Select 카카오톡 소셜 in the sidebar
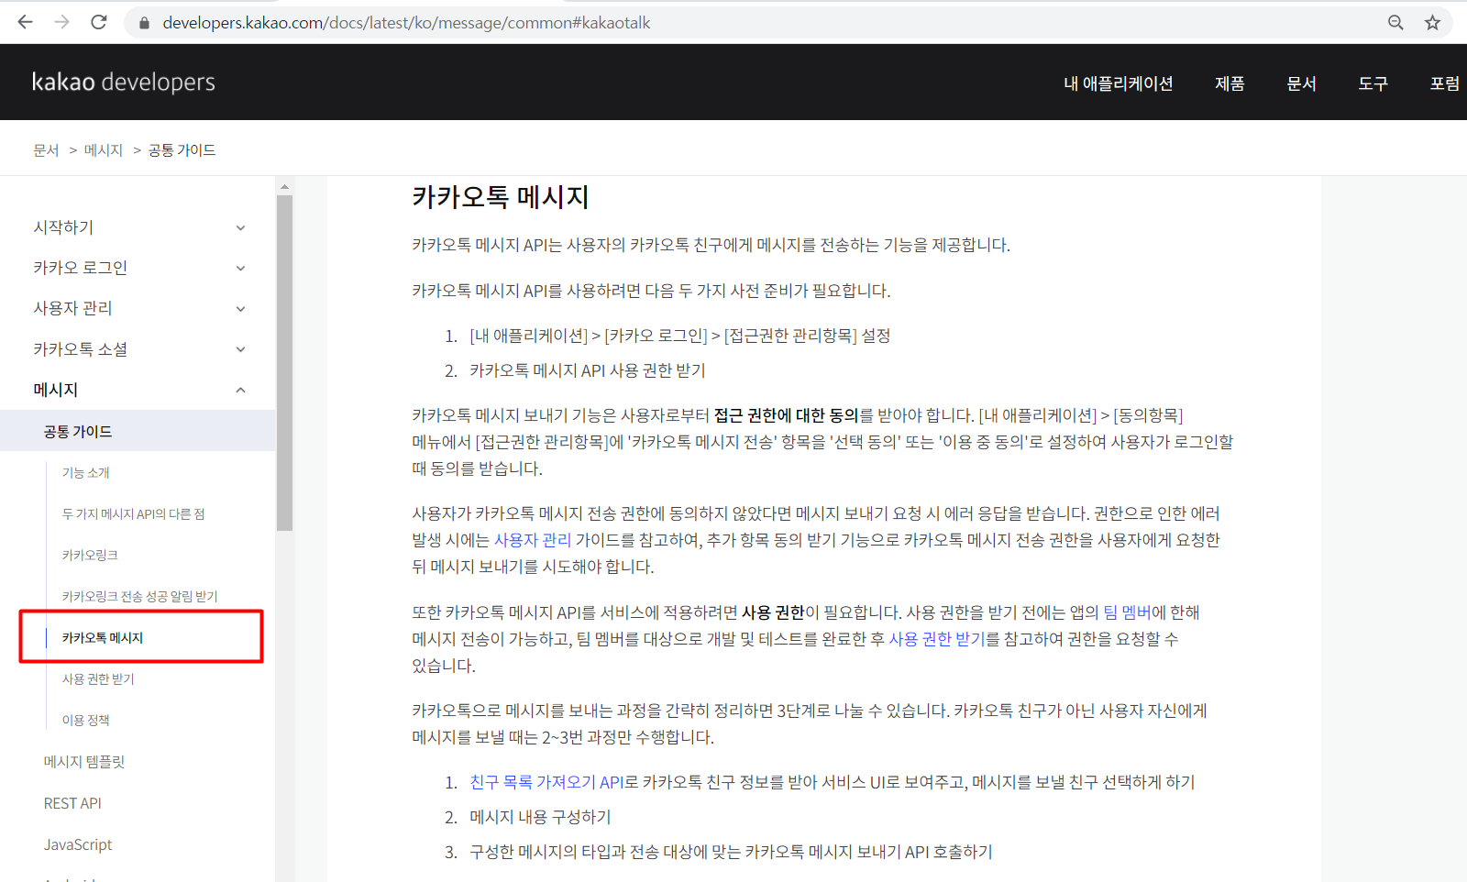Image resolution: width=1467 pixels, height=882 pixels. coord(81,349)
